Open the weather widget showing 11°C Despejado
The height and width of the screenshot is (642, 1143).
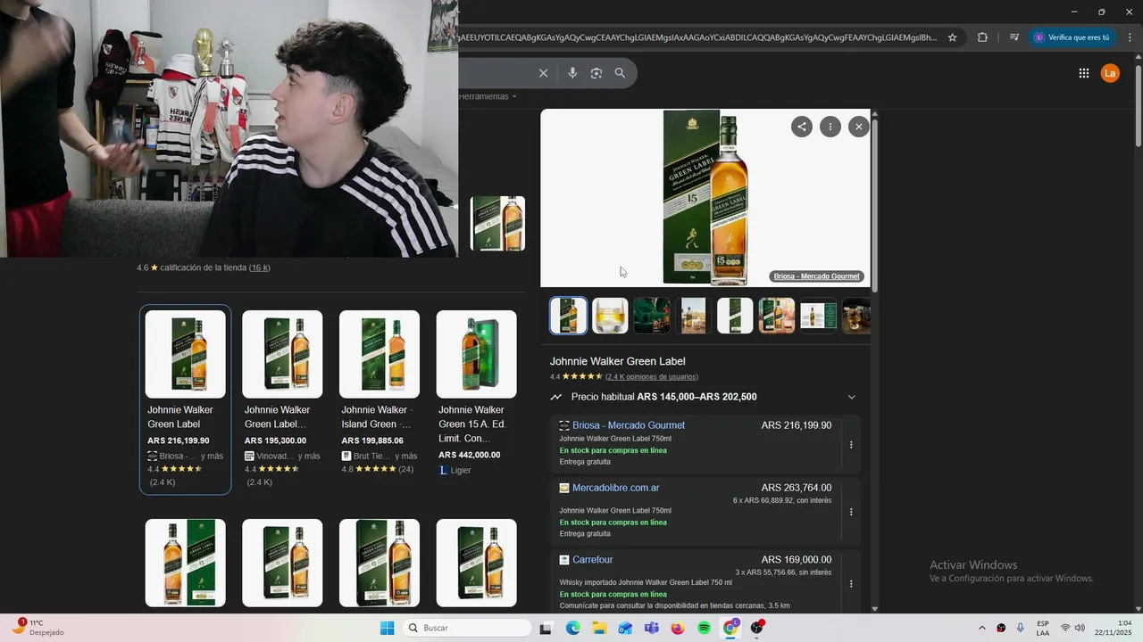click(38, 628)
